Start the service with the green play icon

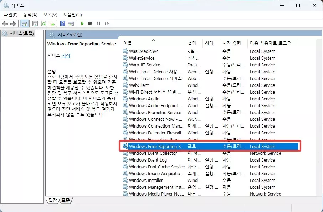click(x=82, y=24)
